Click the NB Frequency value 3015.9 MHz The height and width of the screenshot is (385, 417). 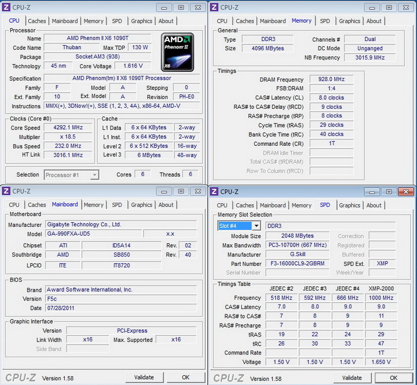pyautogui.click(x=370, y=57)
